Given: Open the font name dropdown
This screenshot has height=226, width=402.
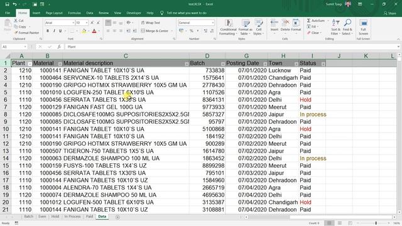Looking at the screenshot, I should (73, 23).
